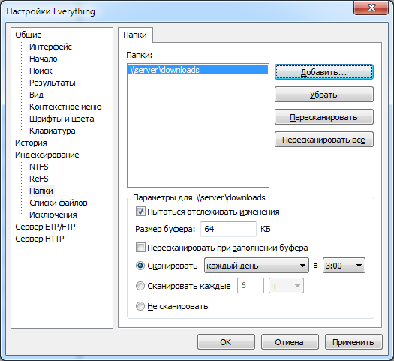Select the Не сканировать radio button
This screenshot has width=394, height=361.
140,306
